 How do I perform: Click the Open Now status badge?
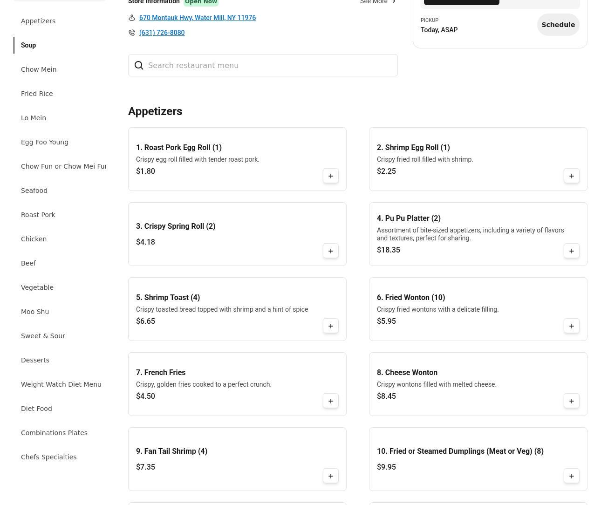tap(201, 2)
